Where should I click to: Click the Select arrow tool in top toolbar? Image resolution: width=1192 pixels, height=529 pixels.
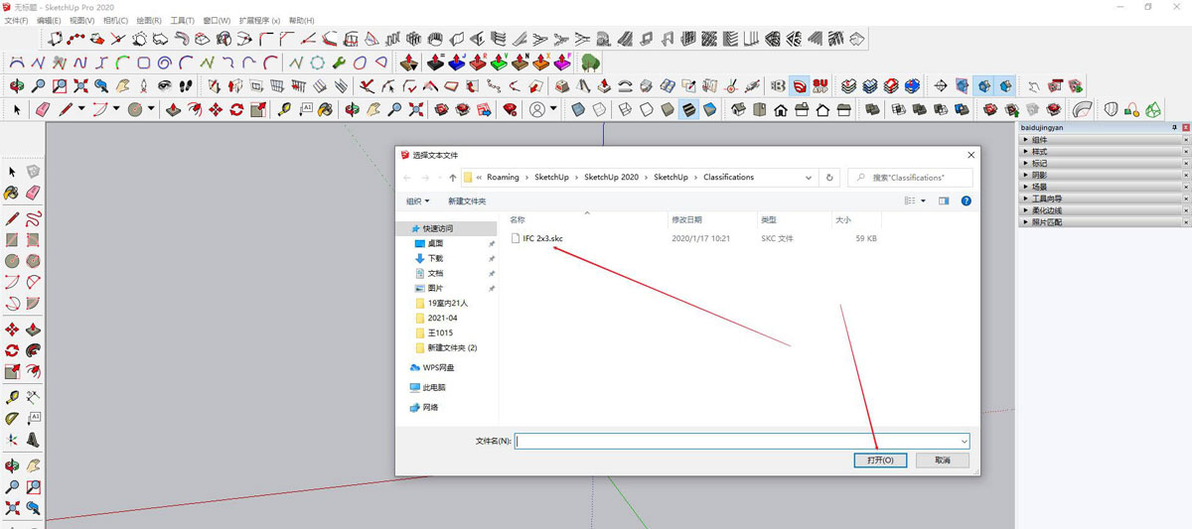(17, 110)
